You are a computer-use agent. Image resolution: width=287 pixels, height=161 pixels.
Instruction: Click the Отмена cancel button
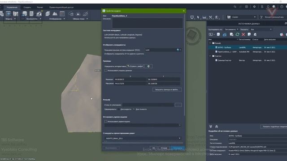tap(164, 148)
